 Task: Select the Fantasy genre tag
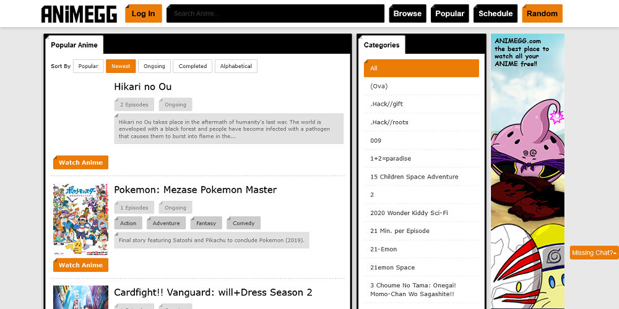206,223
